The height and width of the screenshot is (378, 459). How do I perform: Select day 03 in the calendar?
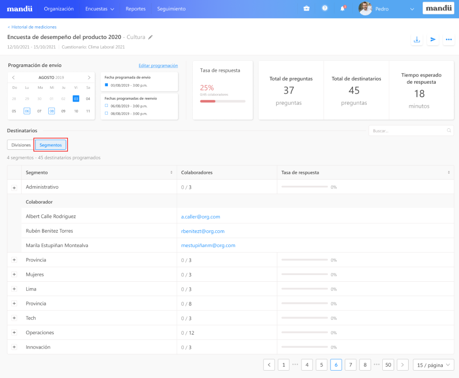click(76, 99)
